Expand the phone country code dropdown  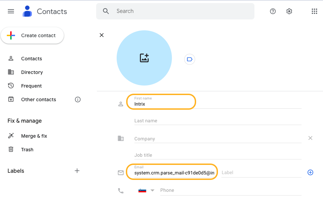[152, 190]
